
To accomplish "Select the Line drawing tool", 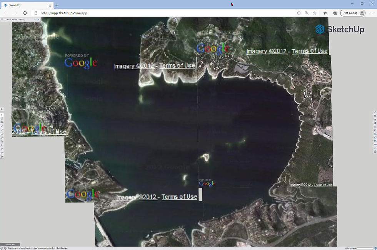I will click(x=2, y=126).
